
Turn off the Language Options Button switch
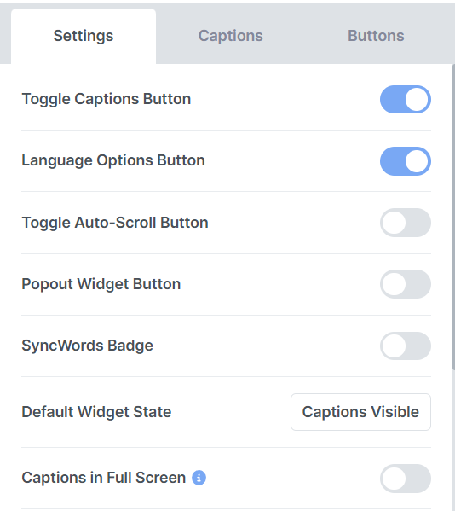pyautogui.click(x=406, y=161)
